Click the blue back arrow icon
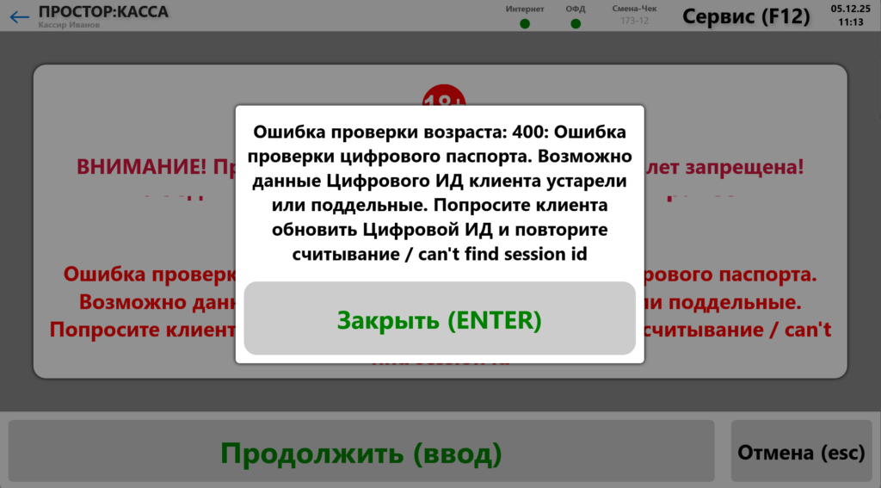Image resolution: width=881 pixels, height=488 pixels. point(19,16)
